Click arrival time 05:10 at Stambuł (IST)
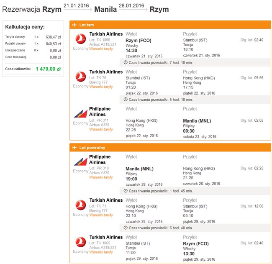The width and height of the screenshot is (272, 264). point(188,215)
